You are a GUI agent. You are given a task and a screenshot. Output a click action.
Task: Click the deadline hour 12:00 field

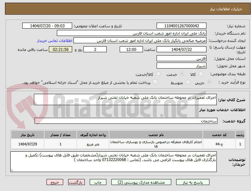pos(131,49)
